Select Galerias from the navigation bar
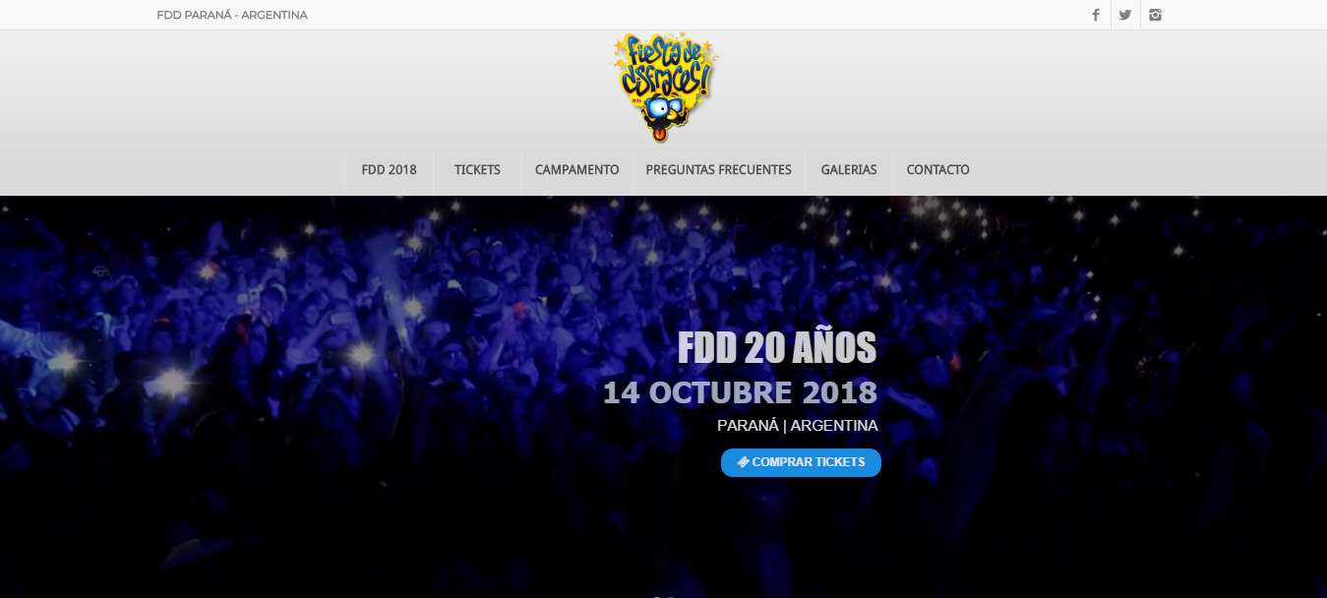 [x=848, y=170]
